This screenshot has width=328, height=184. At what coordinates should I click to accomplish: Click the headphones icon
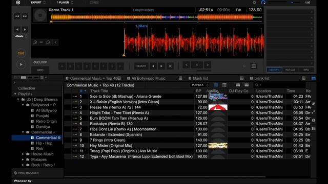(263, 3)
